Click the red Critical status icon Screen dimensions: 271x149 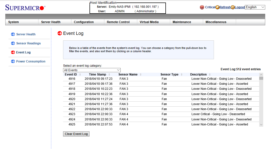coord(202,7)
